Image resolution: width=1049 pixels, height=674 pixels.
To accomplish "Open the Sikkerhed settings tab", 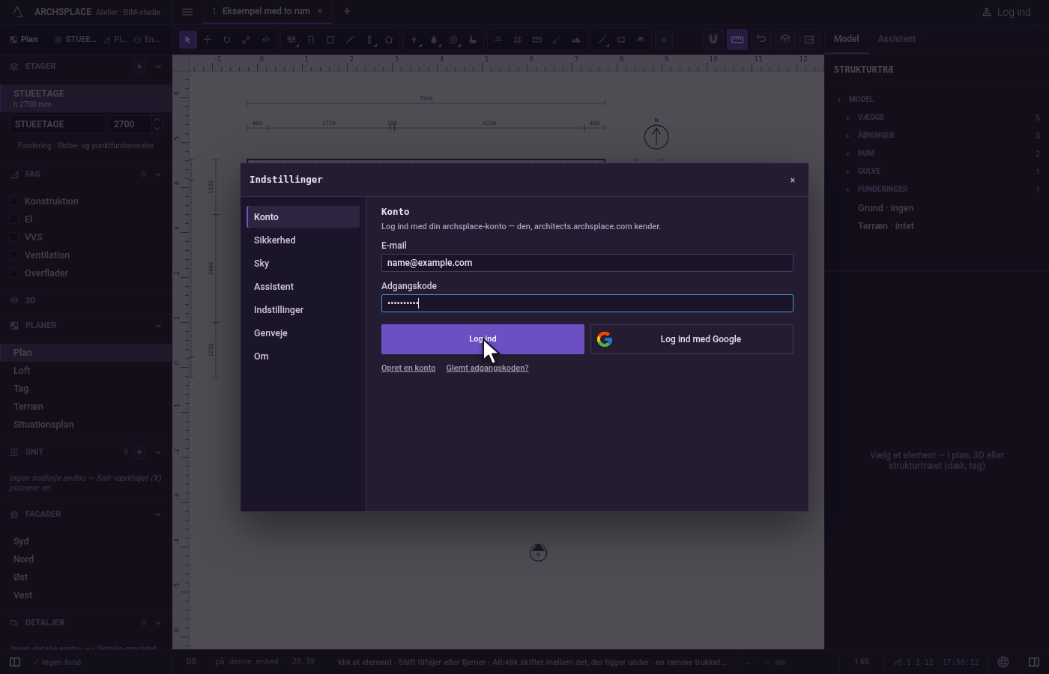I will coord(303,240).
